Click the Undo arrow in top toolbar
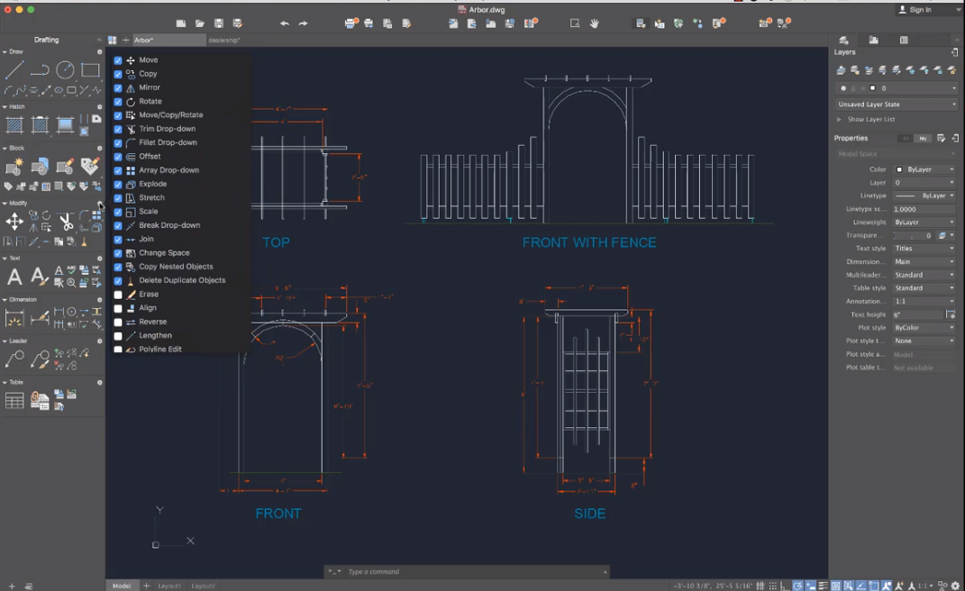The height and width of the screenshot is (591, 965). (285, 23)
